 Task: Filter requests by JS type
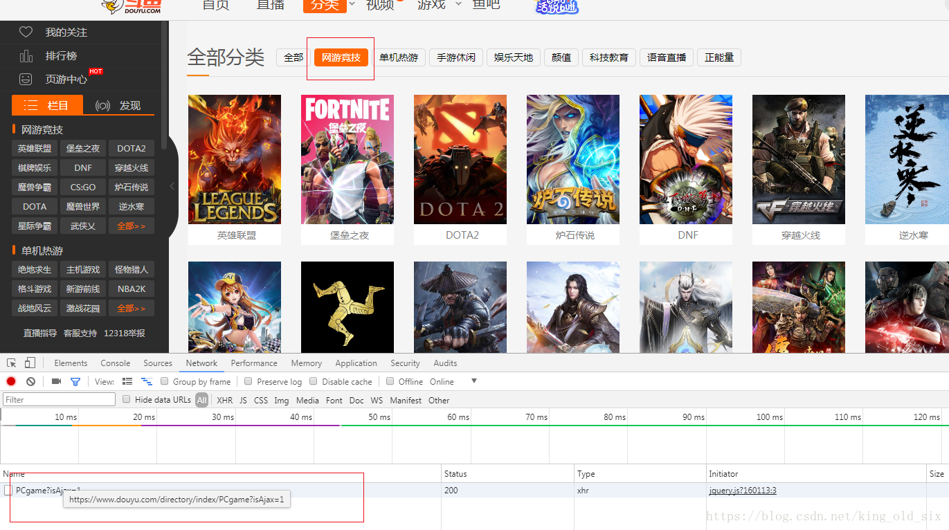(243, 400)
